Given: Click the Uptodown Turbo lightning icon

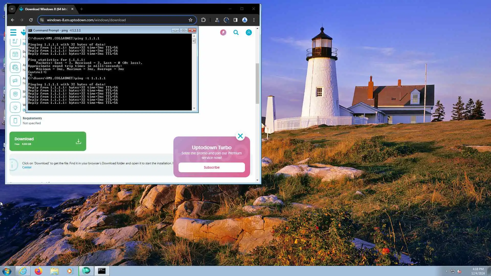Looking at the screenshot, I should [x=223, y=32].
